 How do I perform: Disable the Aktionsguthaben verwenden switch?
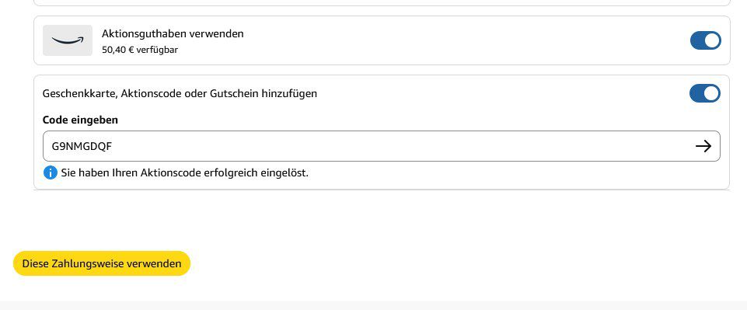[706, 40]
